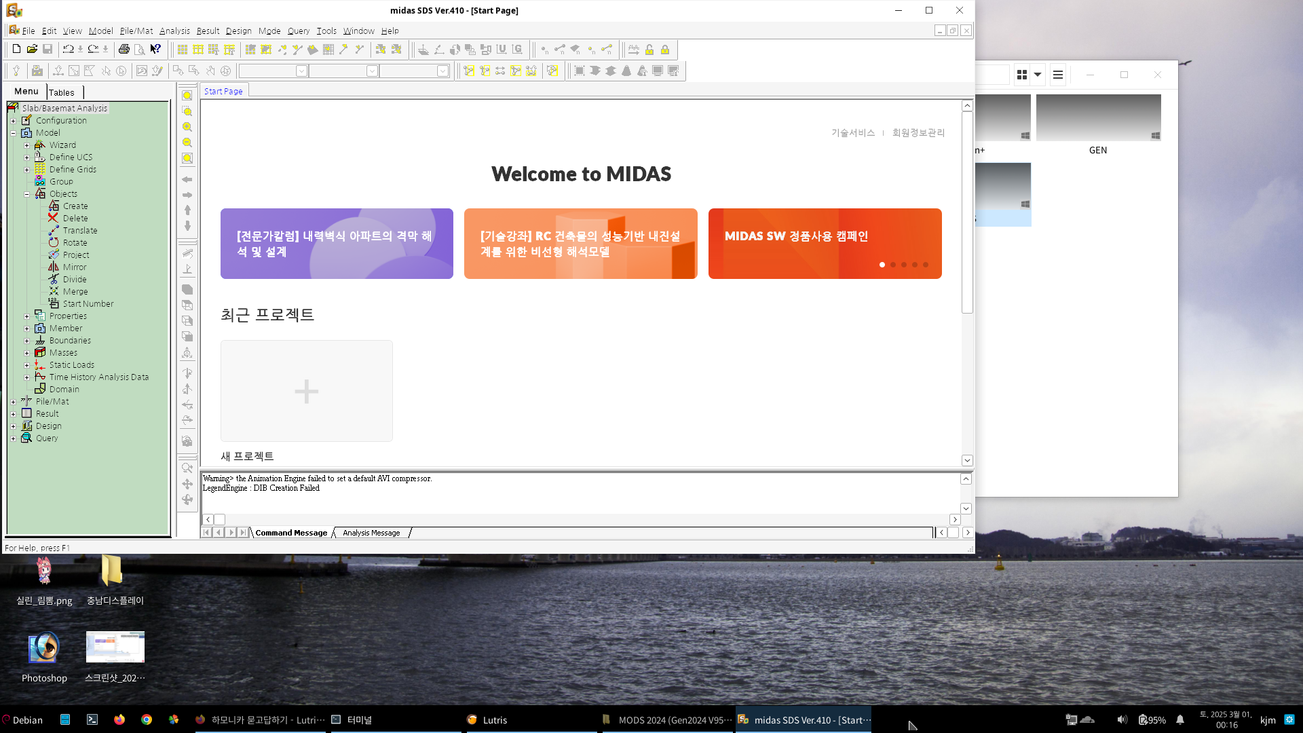Viewport: 1303px width, 733px height.
Task: Click the open padlock unlock icon
Action: 649,50
